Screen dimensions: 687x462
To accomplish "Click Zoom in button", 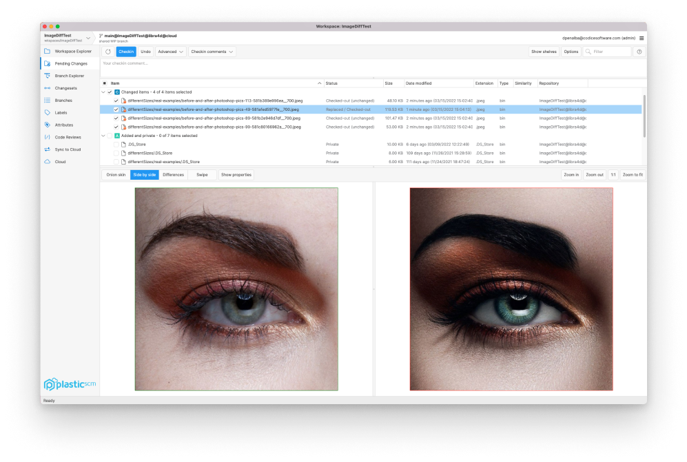I will [571, 175].
